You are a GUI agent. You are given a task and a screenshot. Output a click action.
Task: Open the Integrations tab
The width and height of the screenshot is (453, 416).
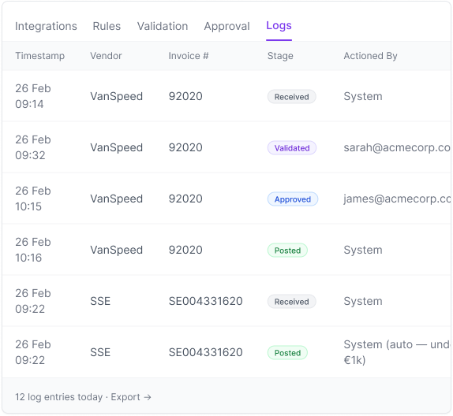pyautogui.click(x=46, y=26)
